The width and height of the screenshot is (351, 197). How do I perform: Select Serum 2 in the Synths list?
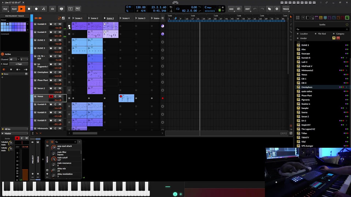coord(305,117)
